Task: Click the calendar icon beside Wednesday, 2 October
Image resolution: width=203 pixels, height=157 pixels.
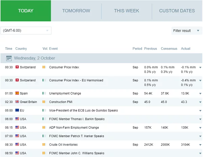Action: [9, 58]
